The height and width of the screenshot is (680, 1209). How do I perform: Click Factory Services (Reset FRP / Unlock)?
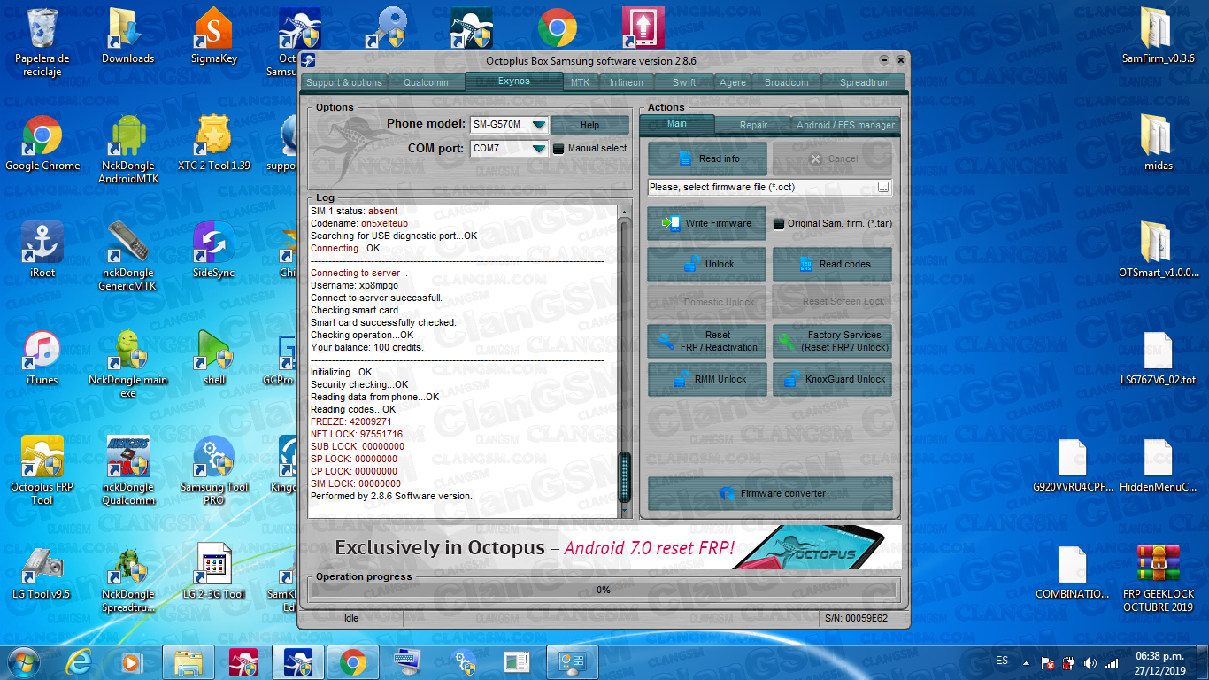click(833, 341)
